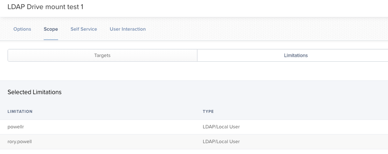Screen dimensions: 388x154
Task: Go to the User Interaction tab
Action: click(128, 29)
